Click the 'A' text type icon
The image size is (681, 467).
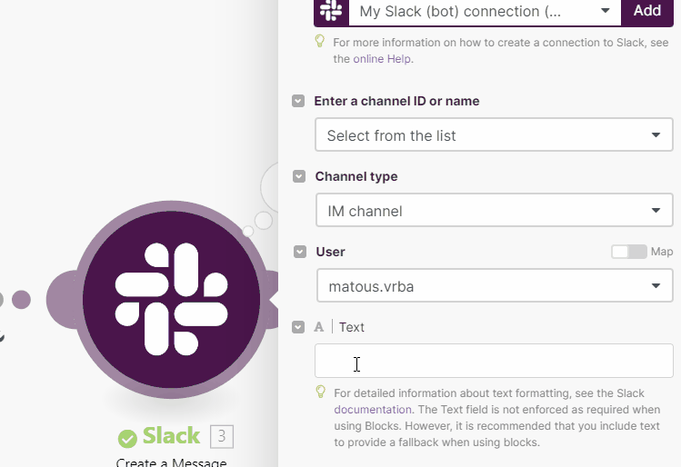pyautogui.click(x=319, y=327)
